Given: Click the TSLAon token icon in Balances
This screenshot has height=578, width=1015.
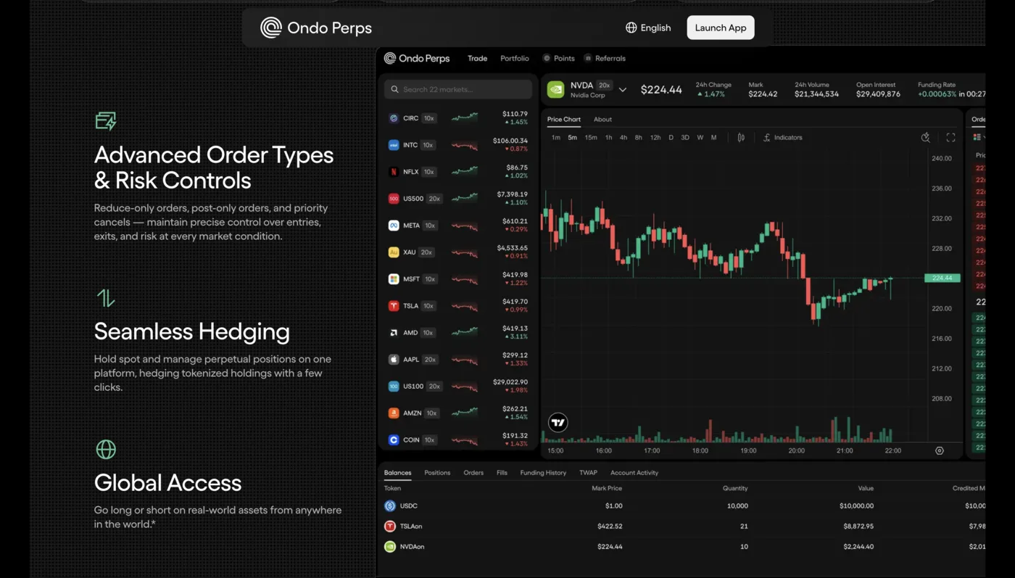Looking at the screenshot, I should (x=390, y=527).
